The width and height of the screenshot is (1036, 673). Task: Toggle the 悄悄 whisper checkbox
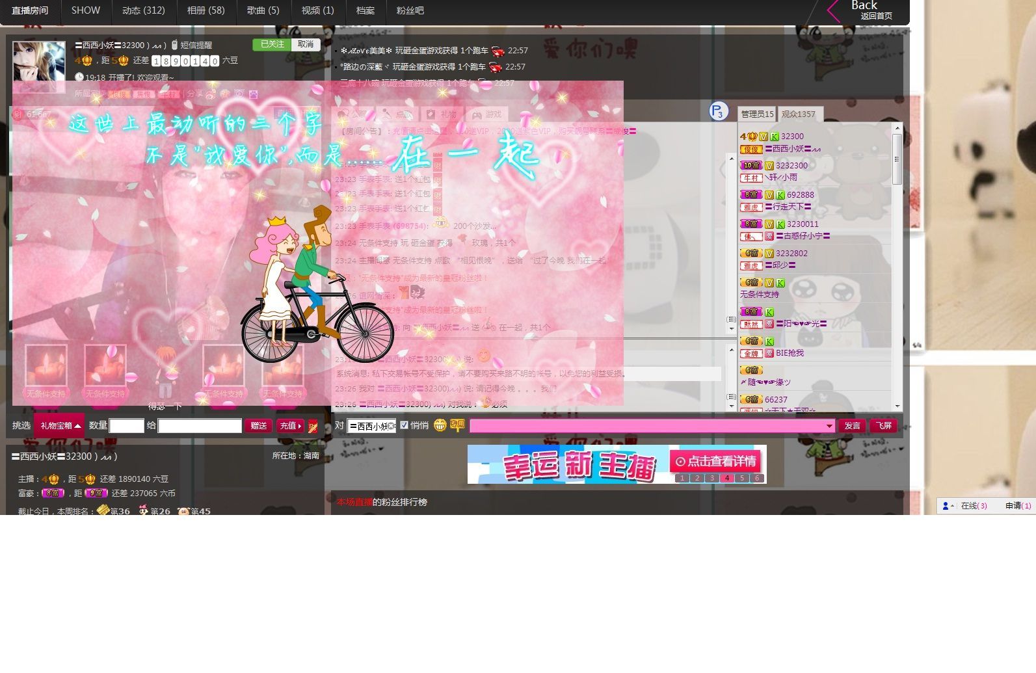[x=405, y=425]
